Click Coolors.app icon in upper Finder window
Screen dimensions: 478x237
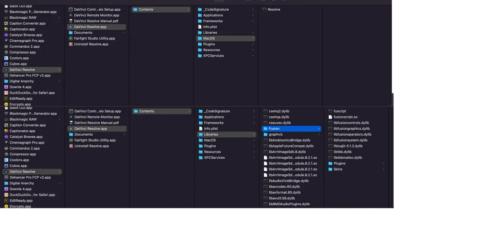(6, 58)
